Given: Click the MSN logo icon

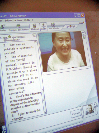Looking at the screenshot, I should [81, 23].
